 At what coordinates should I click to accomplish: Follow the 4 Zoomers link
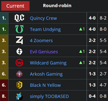[x=41, y=40]
